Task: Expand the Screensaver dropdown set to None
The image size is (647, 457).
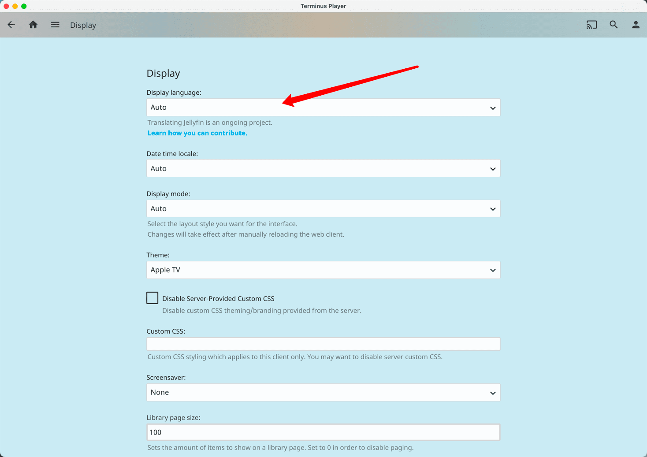Action: (x=323, y=392)
